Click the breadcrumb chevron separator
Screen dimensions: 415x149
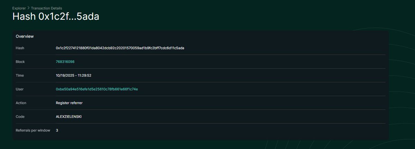point(28,8)
